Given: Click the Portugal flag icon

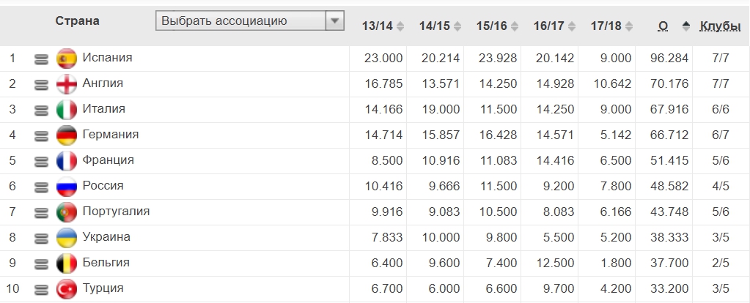Looking at the screenshot, I should tap(67, 212).
